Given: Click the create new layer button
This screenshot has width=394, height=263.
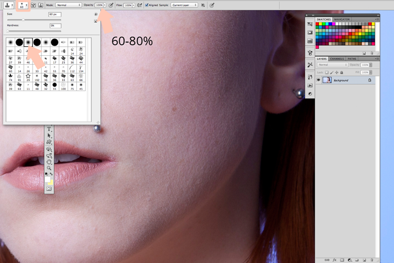Looking at the screenshot, I should click(x=365, y=260).
